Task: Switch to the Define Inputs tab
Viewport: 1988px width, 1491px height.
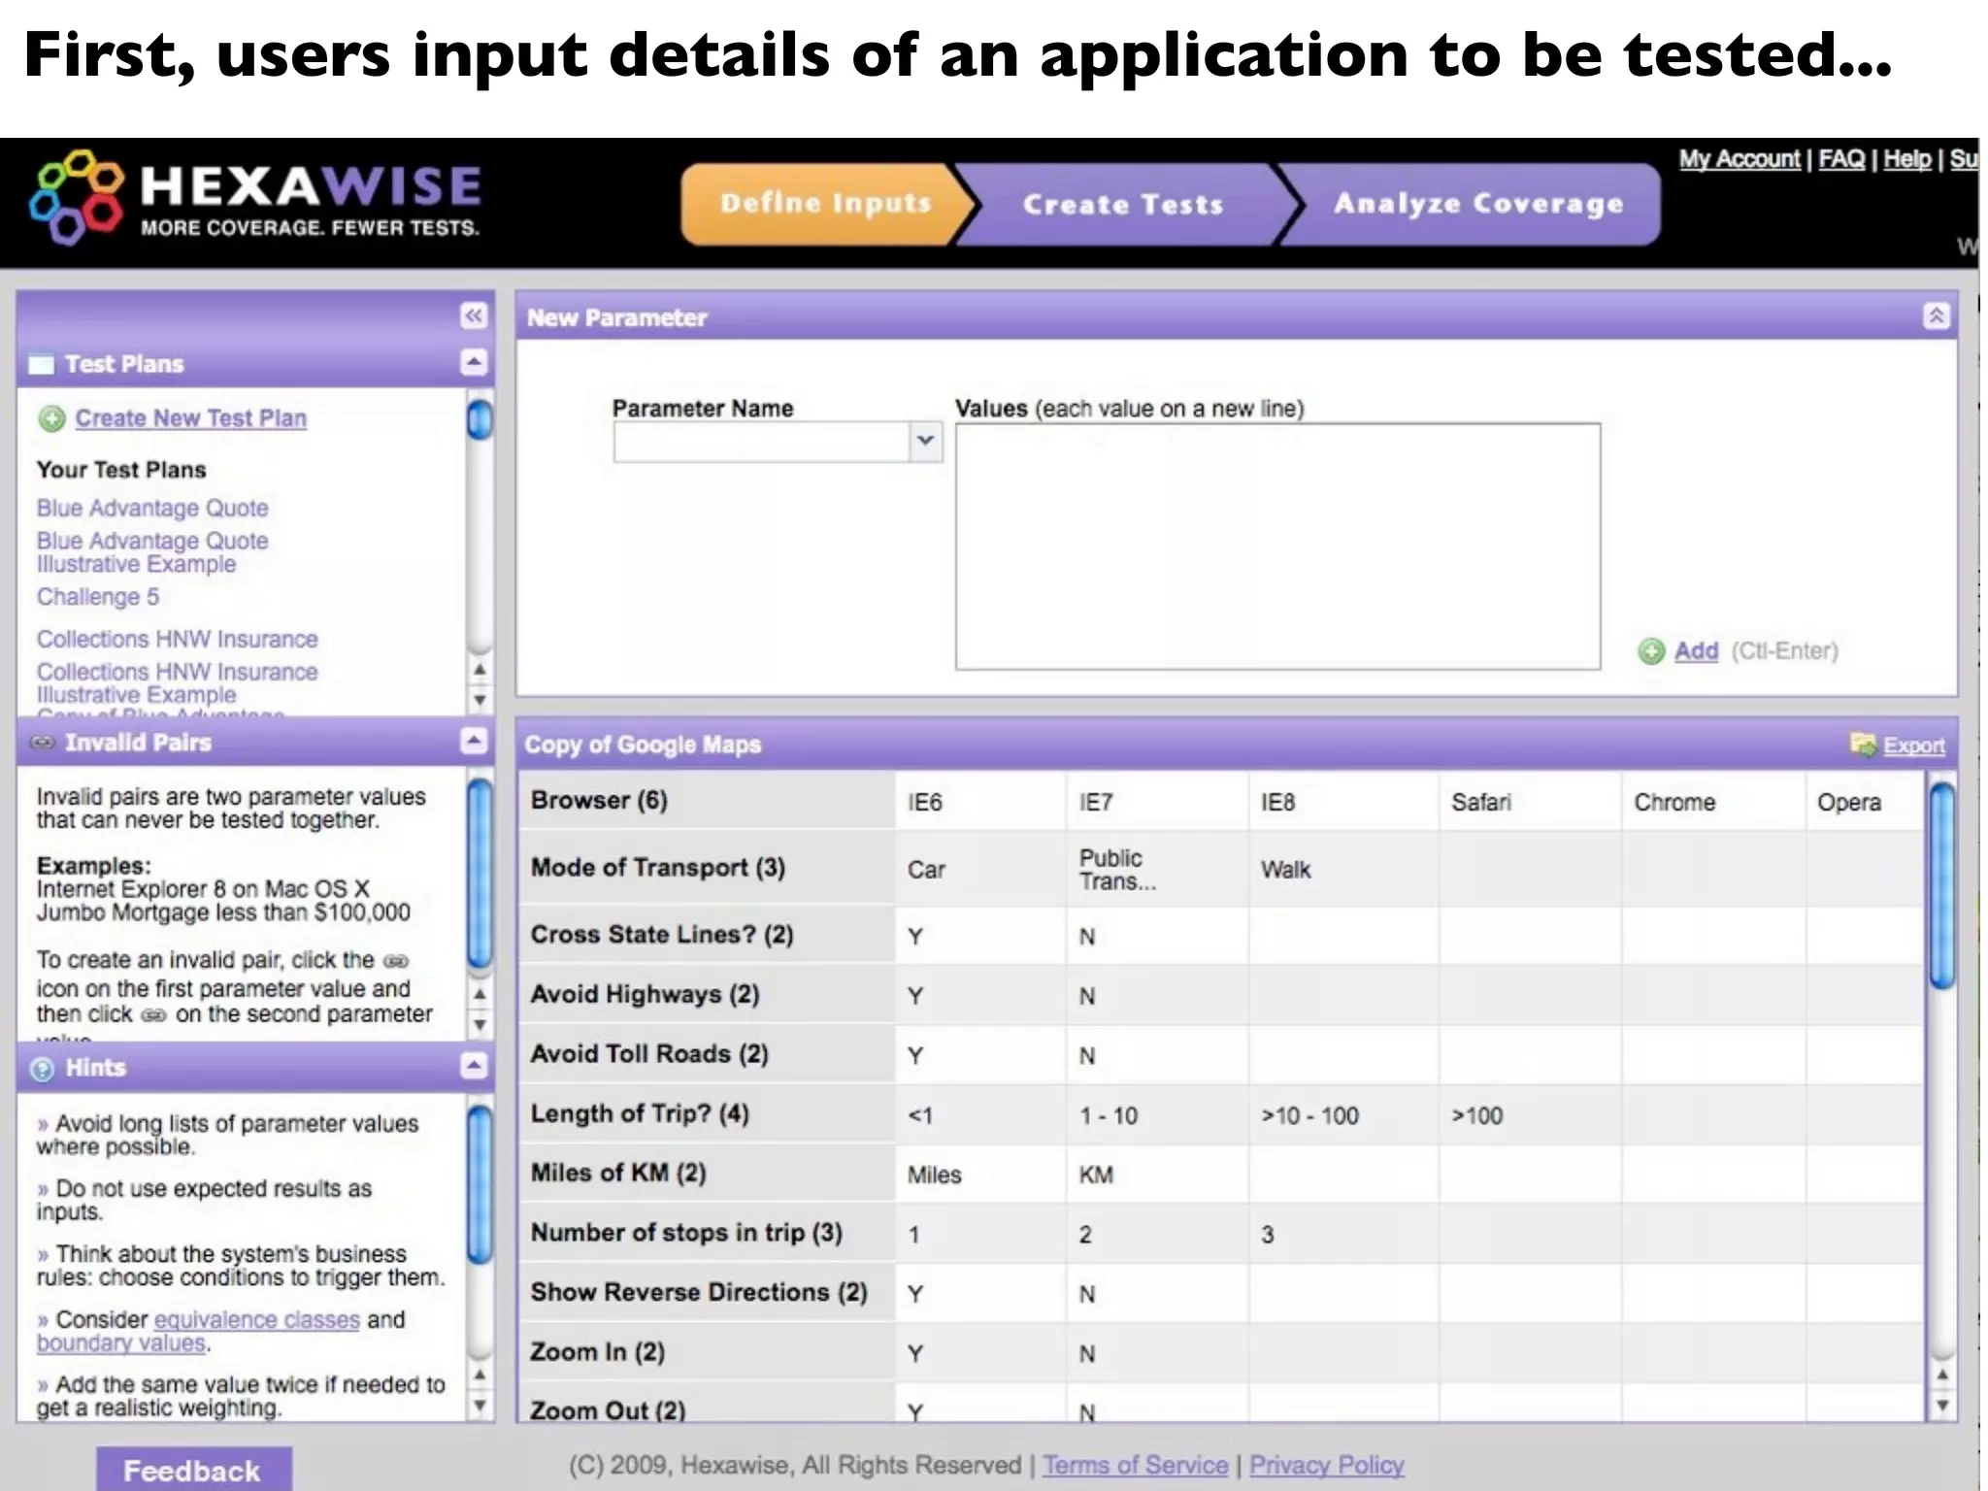Action: [x=825, y=203]
